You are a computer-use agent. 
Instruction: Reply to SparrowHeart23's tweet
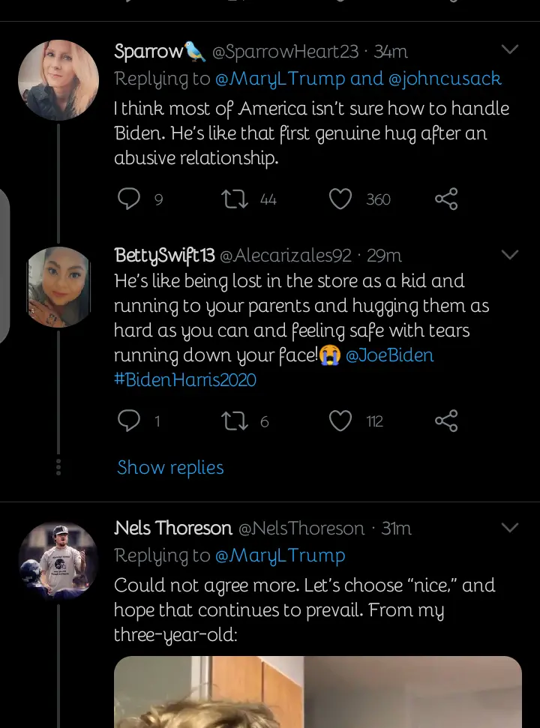pyautogui.click(x=130, y=199)
